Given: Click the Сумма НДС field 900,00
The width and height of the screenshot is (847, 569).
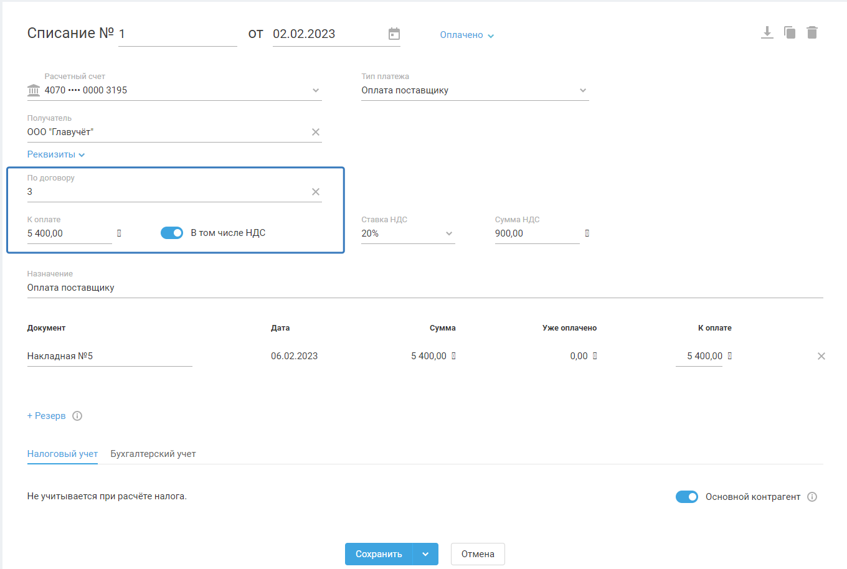Looking at the screenshot, I should tap(537, 233).
